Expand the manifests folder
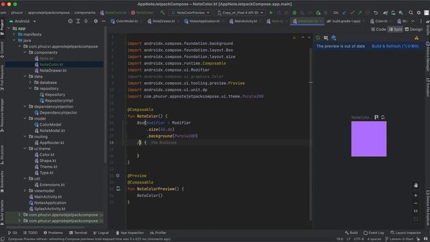The width and height of the screenshot is (430, 242). coord(14,34)
